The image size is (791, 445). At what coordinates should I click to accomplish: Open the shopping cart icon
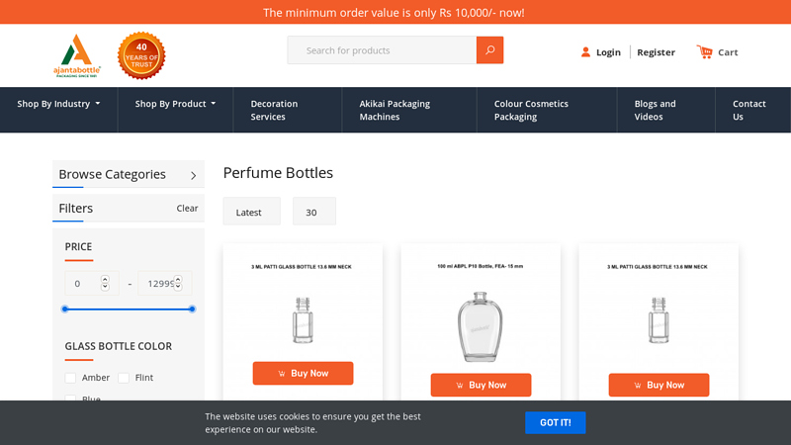[705, 51]
